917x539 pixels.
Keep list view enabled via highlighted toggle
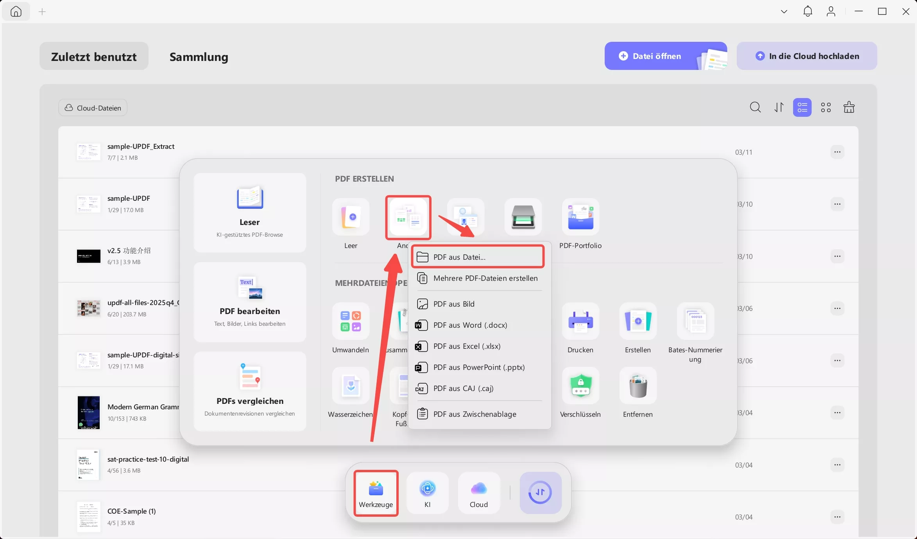point(802,107)
